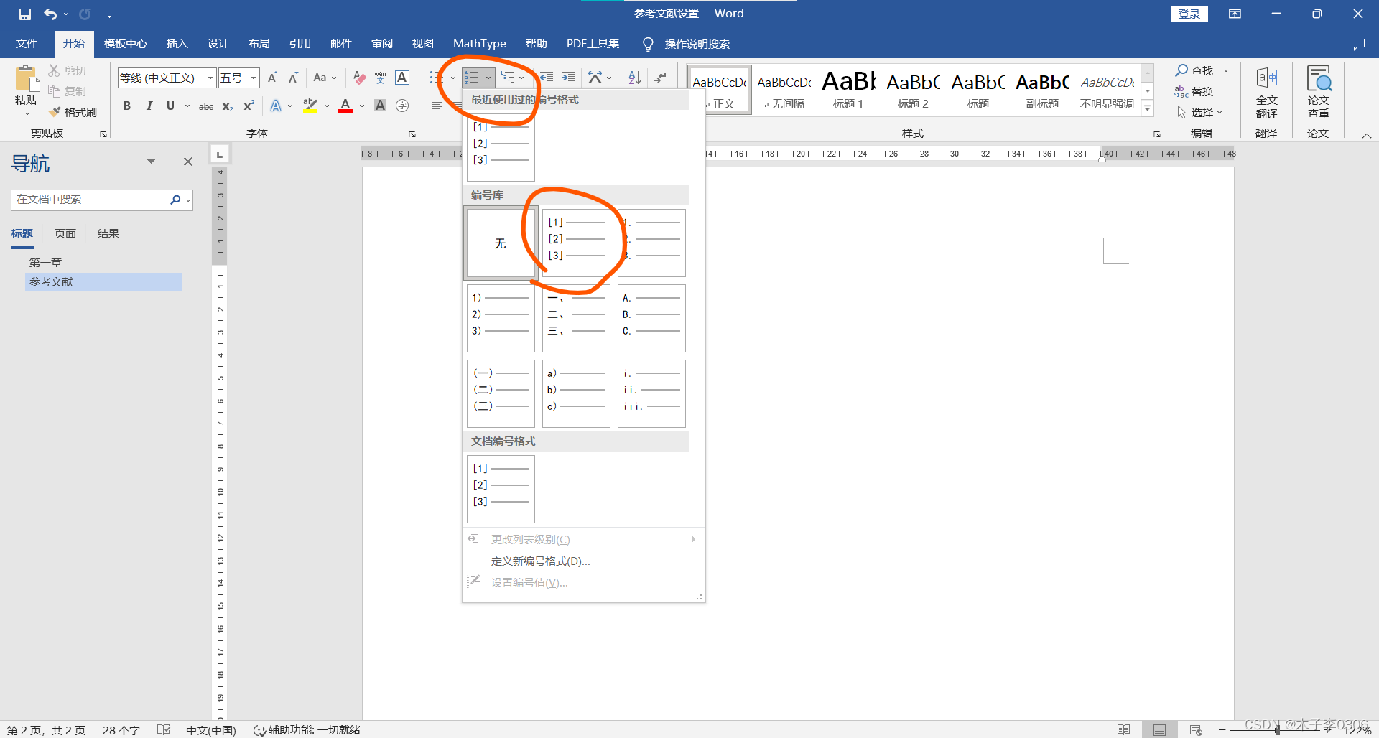Toggle spelling check icon in status bar
Screen dimensions: 1379x738
click(x=164, y=729)
